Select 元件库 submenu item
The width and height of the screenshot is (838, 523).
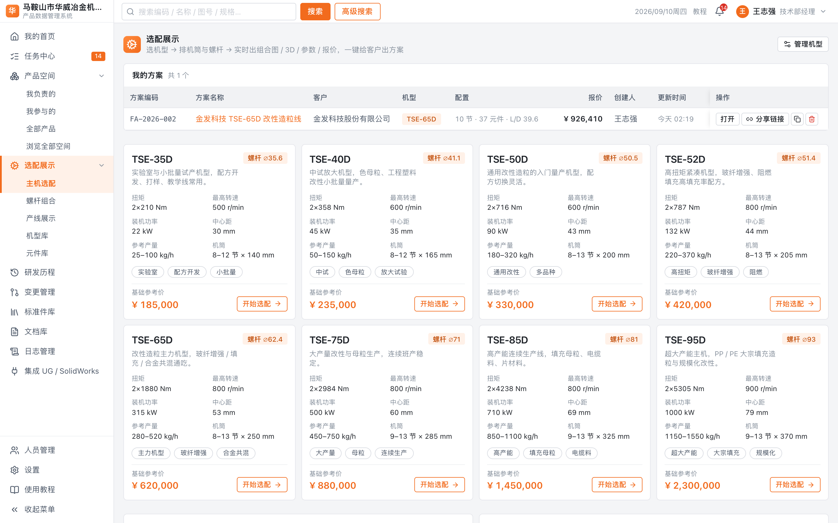38,253
